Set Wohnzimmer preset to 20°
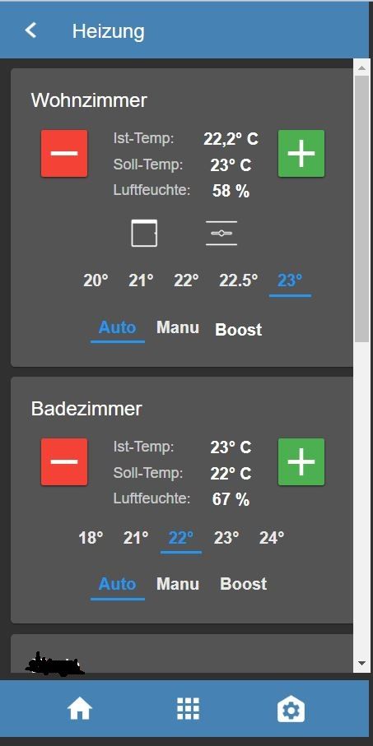This screenshot has height=746, width=373. coord(96,280)
